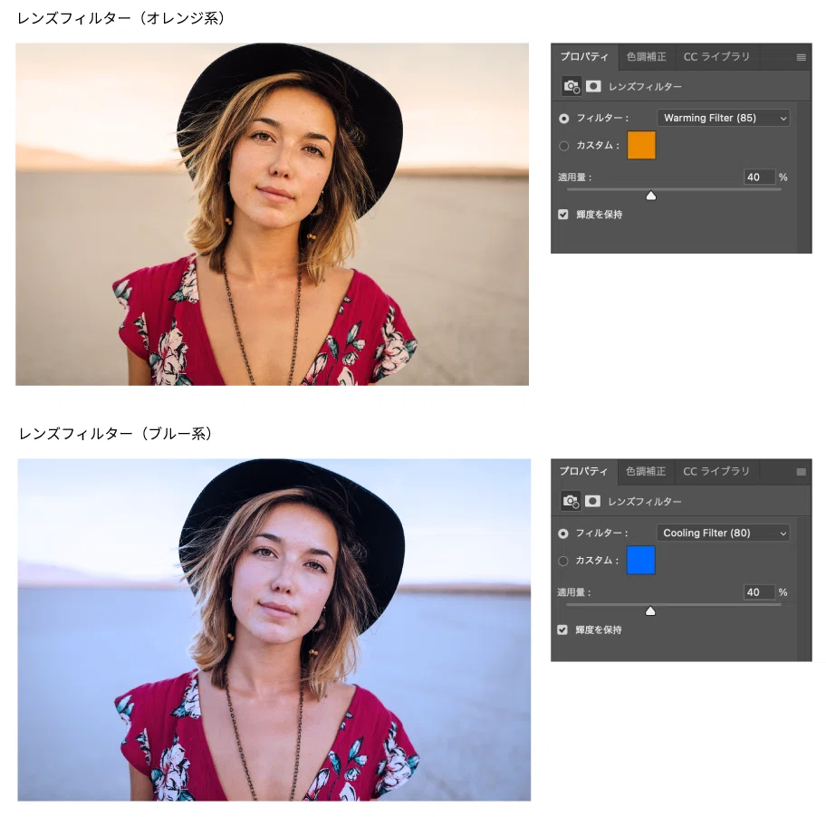Click the orange-toned woman photo

272,215
